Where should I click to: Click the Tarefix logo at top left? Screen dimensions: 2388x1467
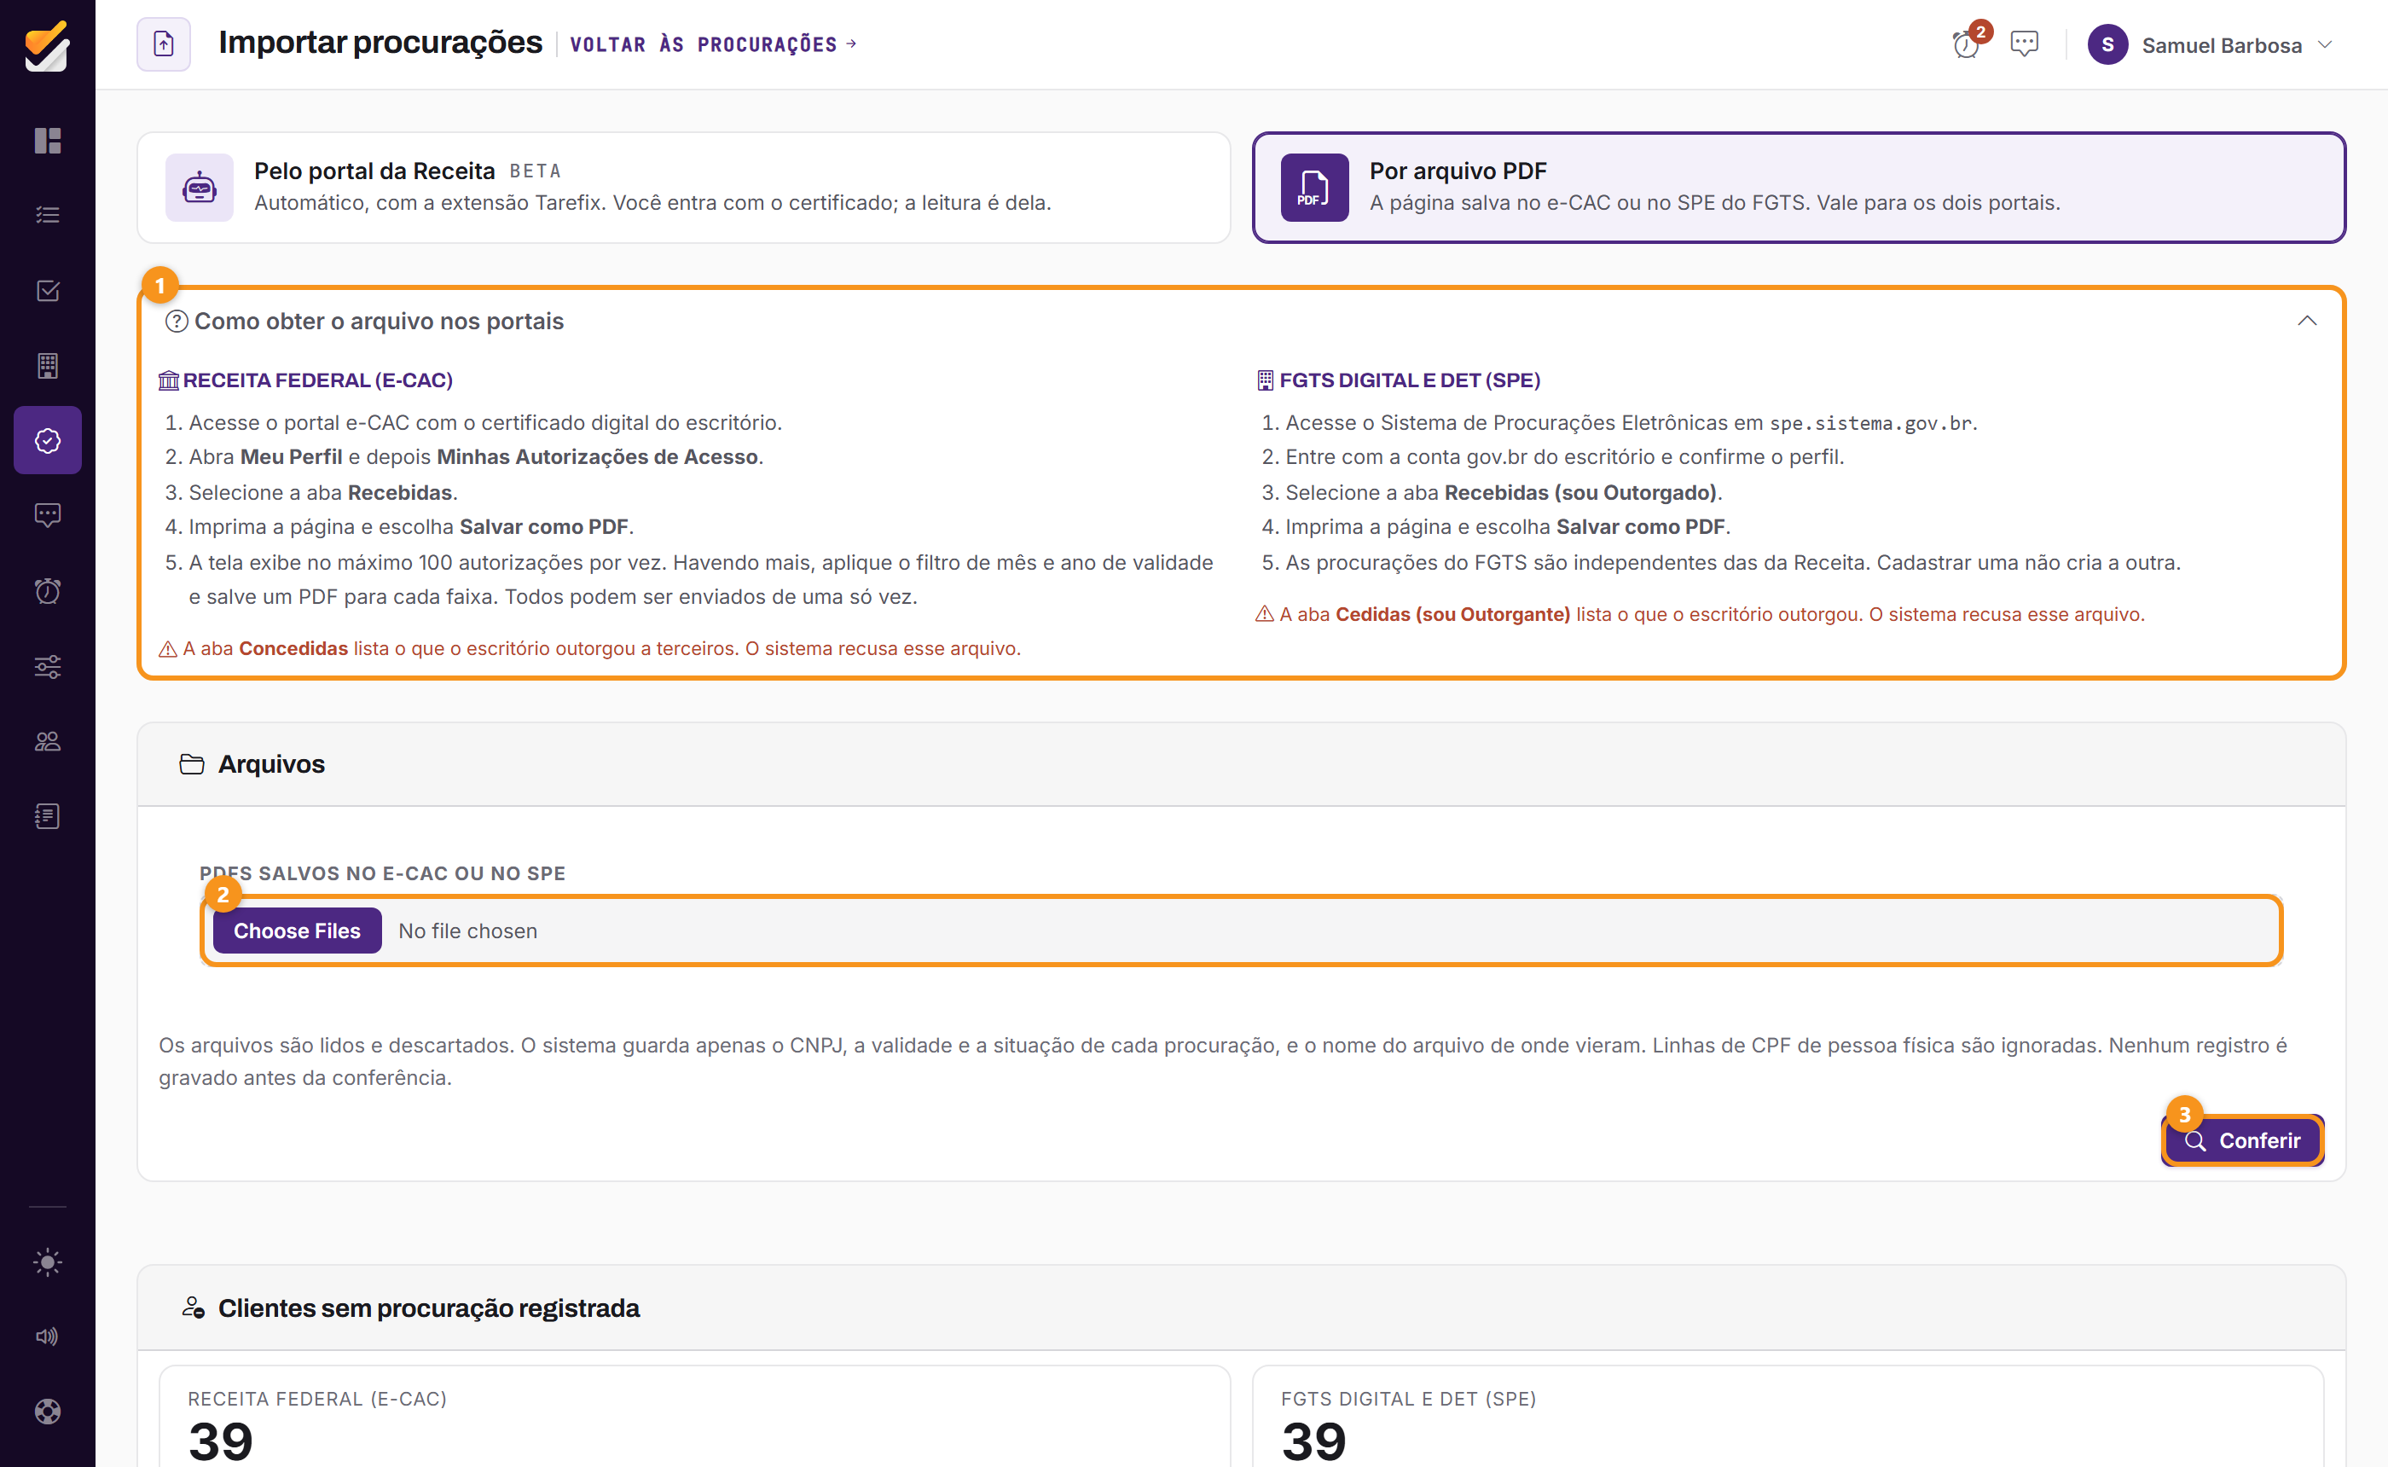[47, 45]
